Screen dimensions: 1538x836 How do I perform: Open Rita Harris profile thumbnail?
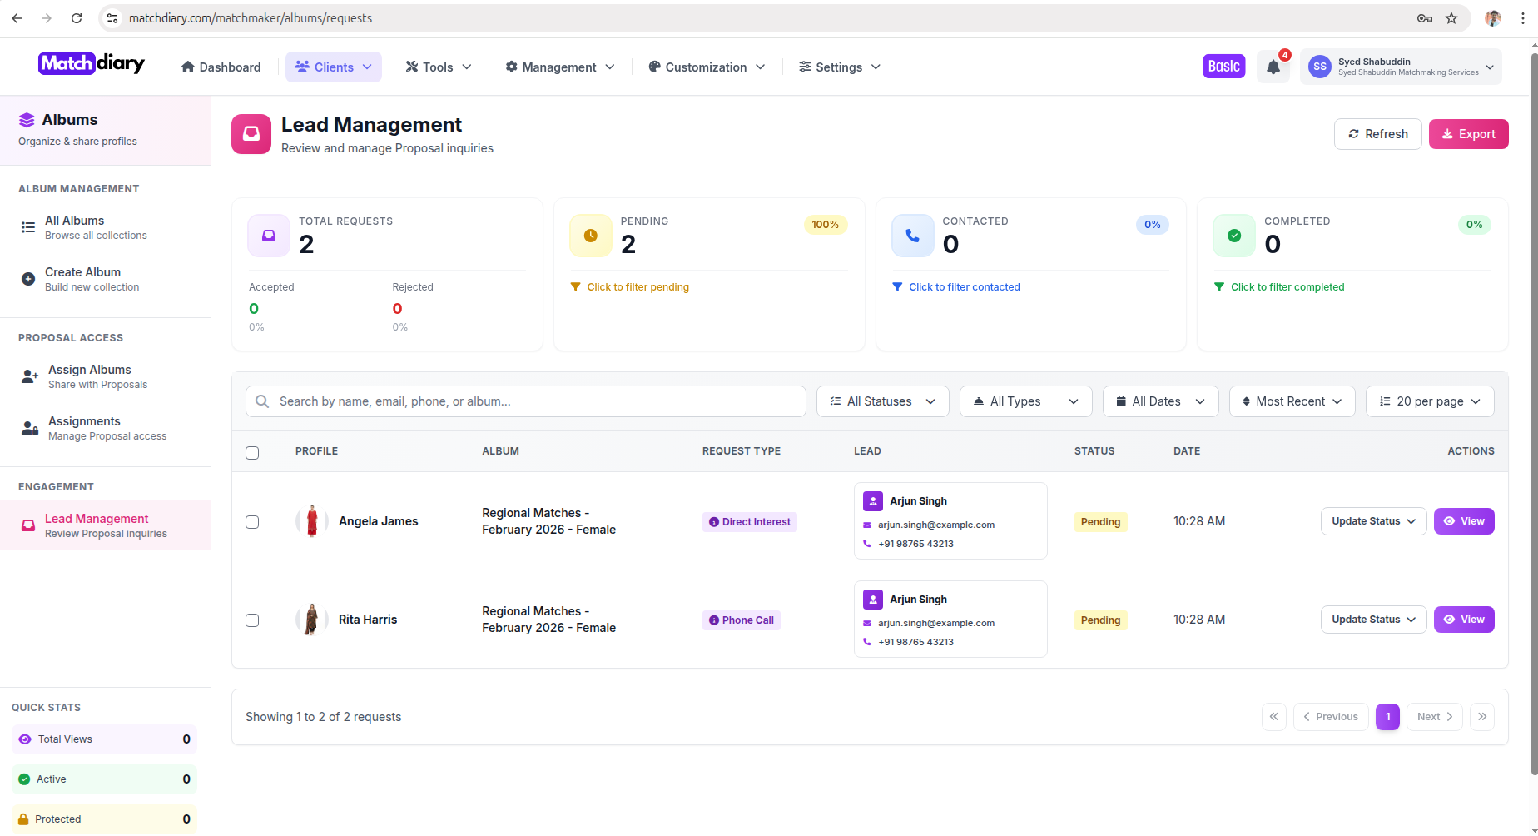tap(311, 620)
